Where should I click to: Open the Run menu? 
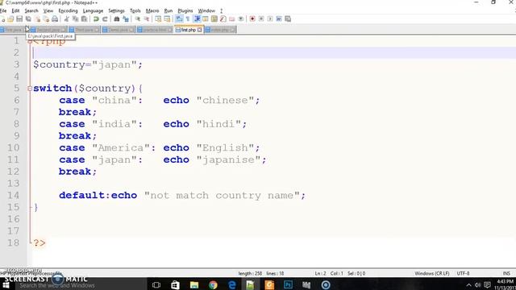pyautogui.click(x=169, y=10)
